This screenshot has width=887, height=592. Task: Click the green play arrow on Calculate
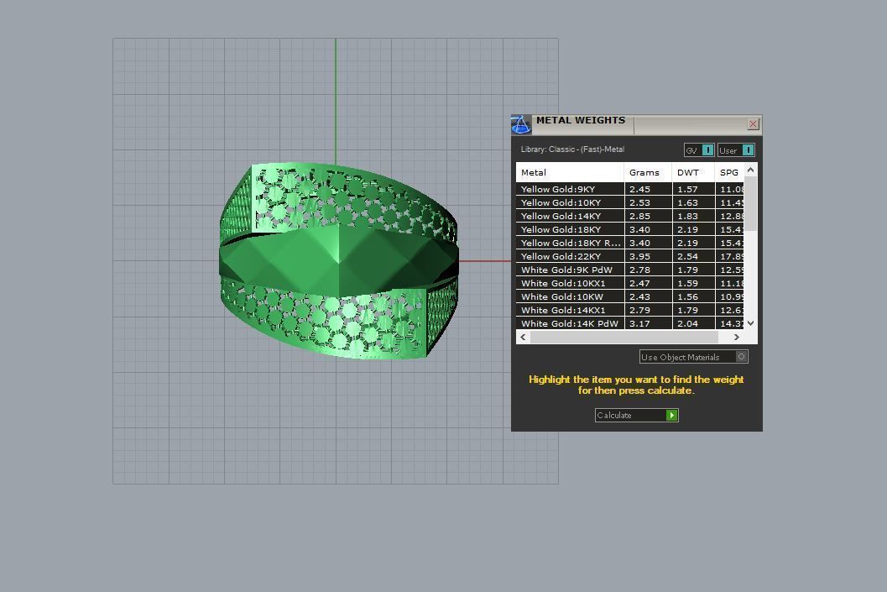click(x=671, y=415)
